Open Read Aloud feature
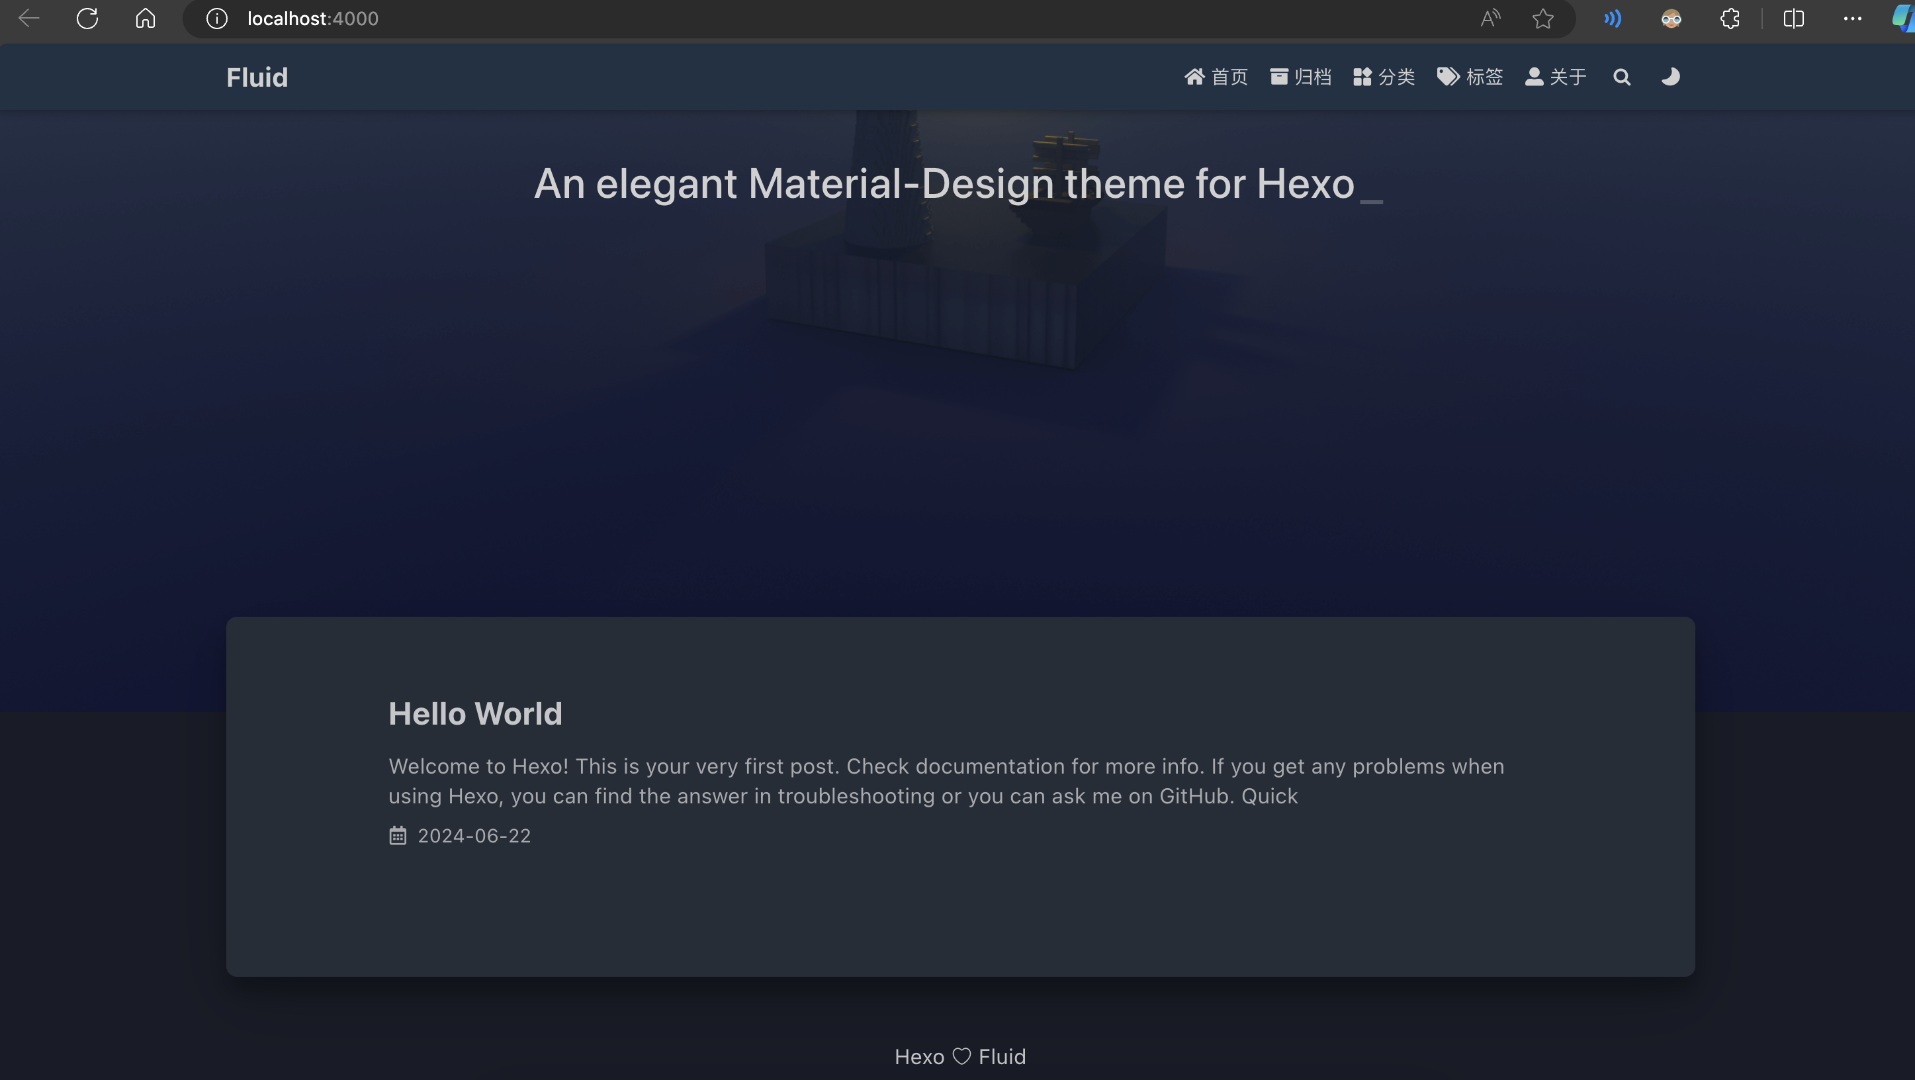 tap(1490, 19)
